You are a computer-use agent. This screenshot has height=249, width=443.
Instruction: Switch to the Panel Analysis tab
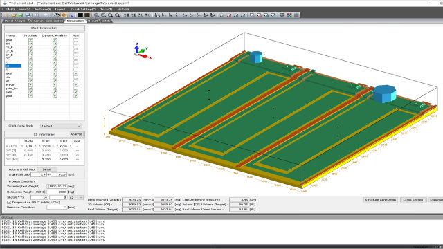(x=15, y=21)
